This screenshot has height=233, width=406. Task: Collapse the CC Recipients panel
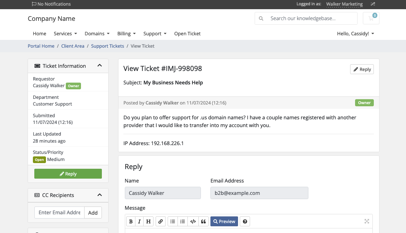click(100, 195)
